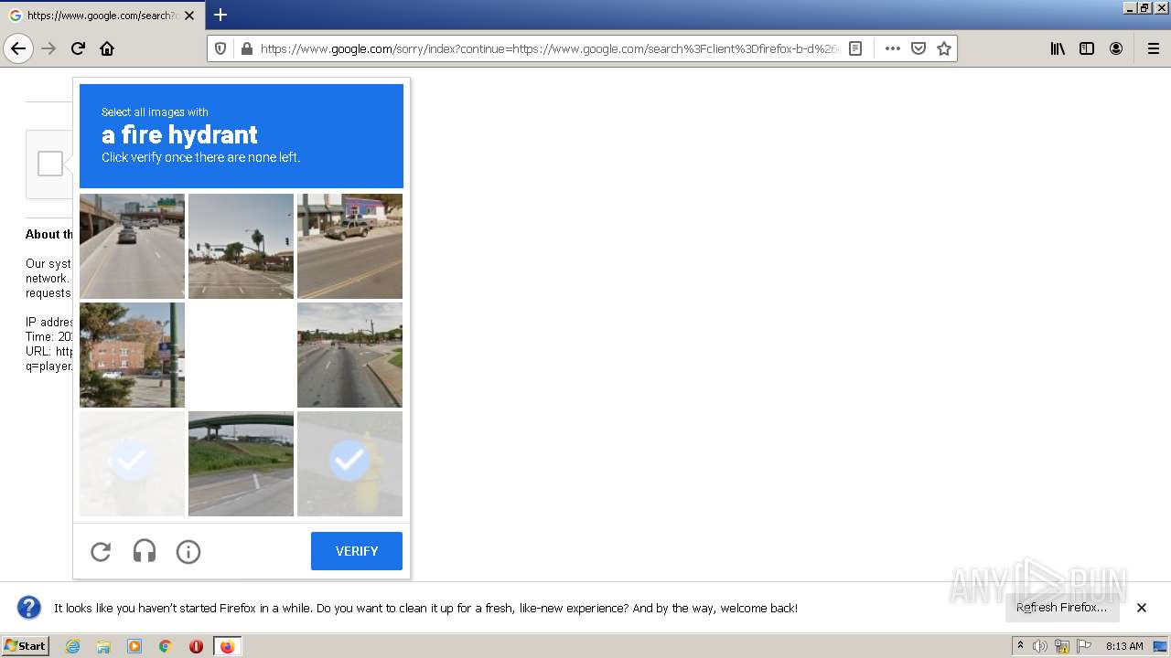
Task: Get a new captcha challenge
Action: click(x=101, y=551)
